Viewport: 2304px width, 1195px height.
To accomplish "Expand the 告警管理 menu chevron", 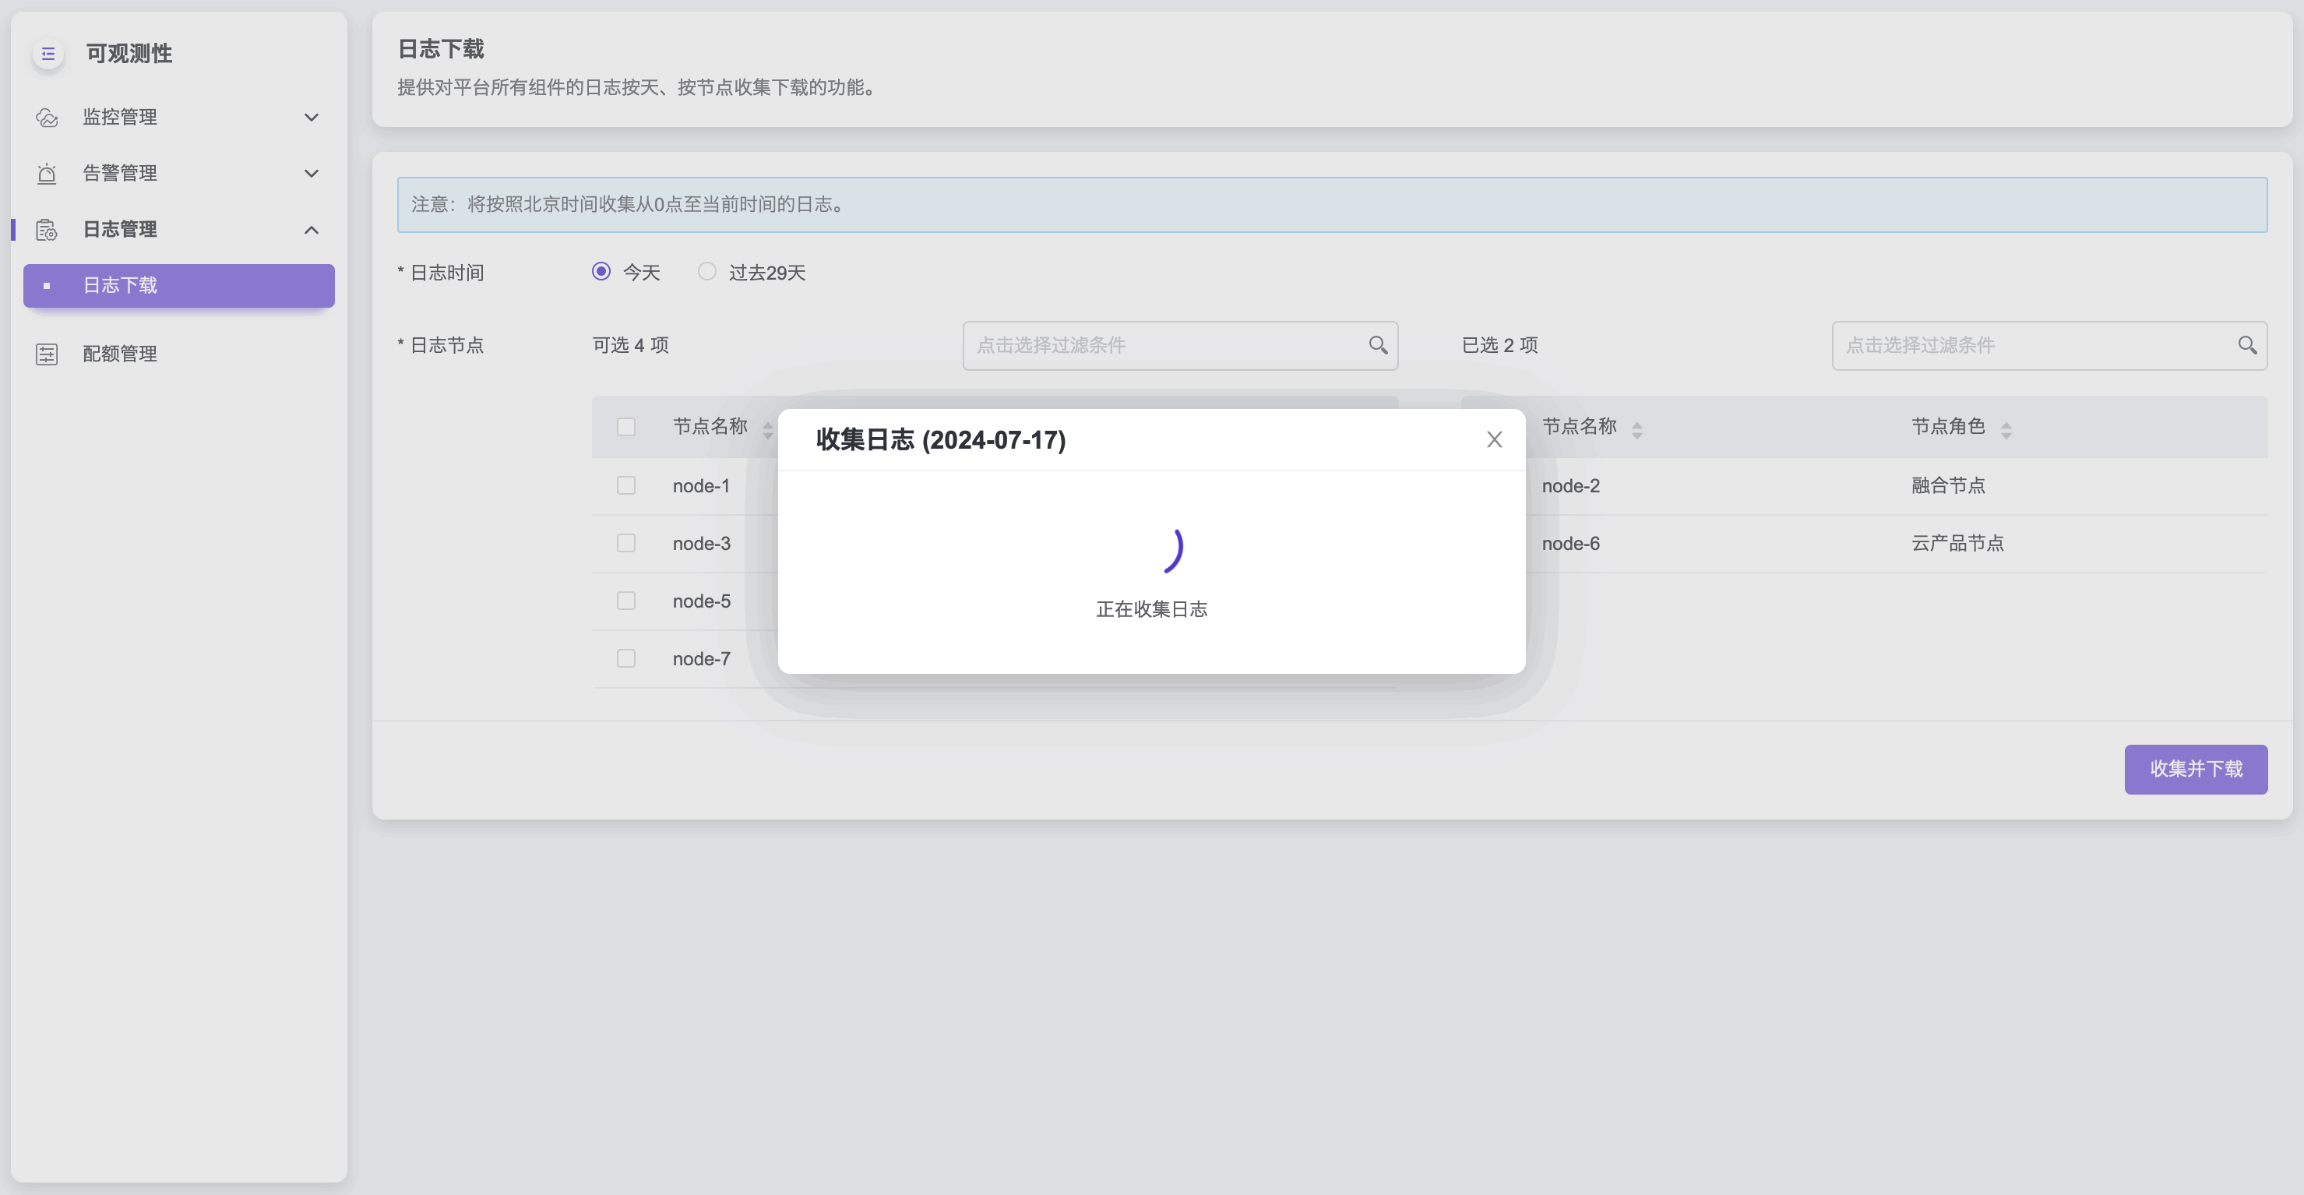I will [x=312, y=174].
